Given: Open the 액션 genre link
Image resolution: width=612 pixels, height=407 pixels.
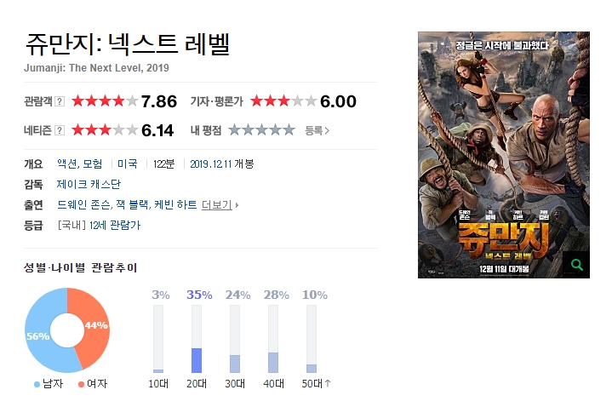Looking at the screenshot, I should click(66, 163).
